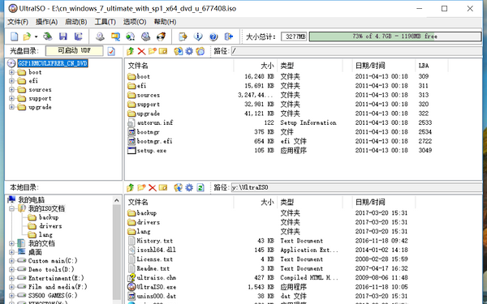Screen dimensions: 487x304
Task: Click the gear icon in local pane toolbar
Action: point(189,187)
